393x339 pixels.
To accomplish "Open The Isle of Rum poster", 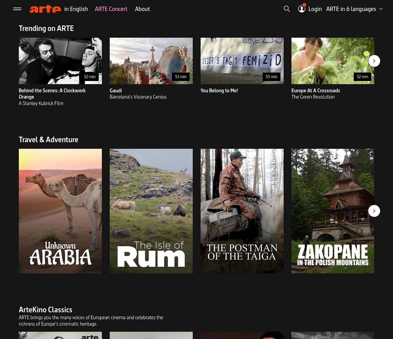I will [x=151, y=211].
